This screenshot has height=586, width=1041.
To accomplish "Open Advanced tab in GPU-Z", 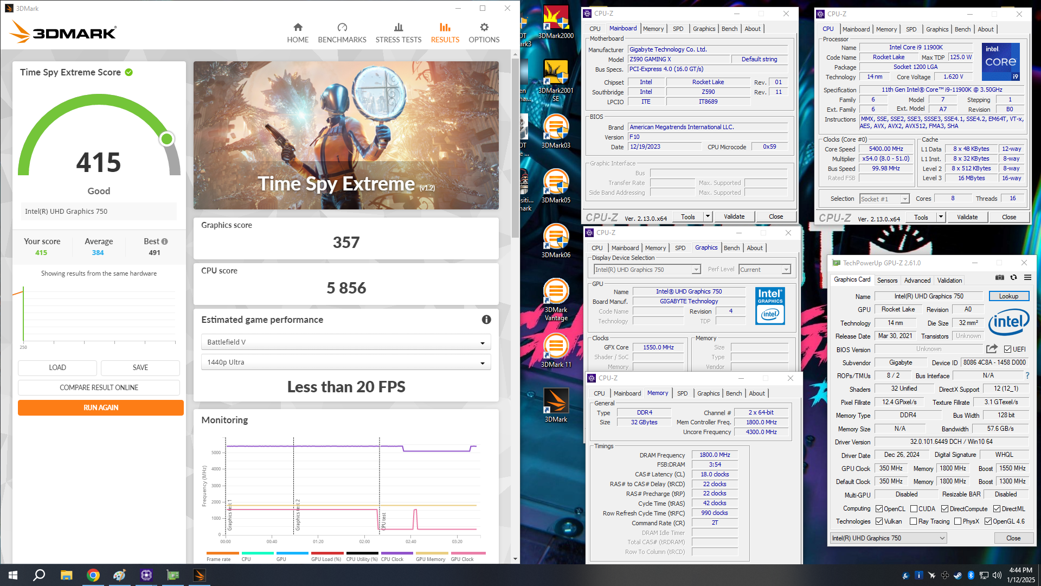I will [917, 281].
